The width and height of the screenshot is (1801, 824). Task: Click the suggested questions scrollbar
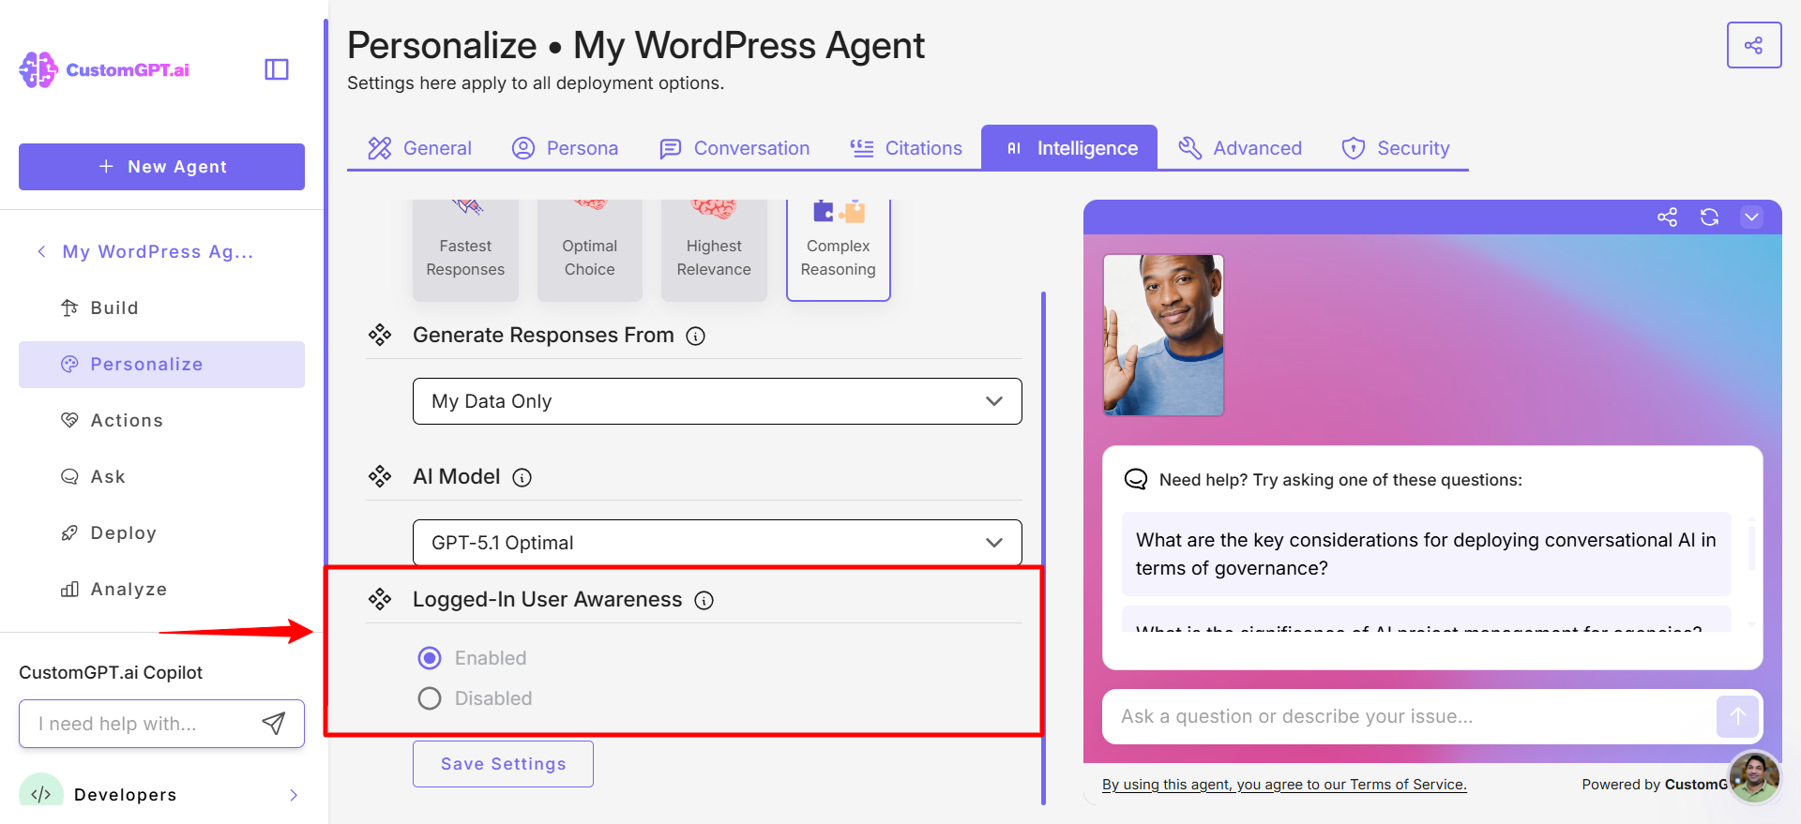click(1751, 547)
